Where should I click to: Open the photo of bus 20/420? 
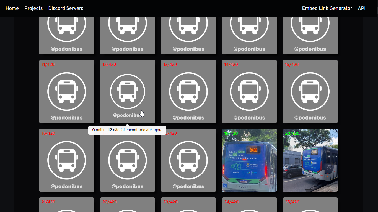click(x=310, y=160)
